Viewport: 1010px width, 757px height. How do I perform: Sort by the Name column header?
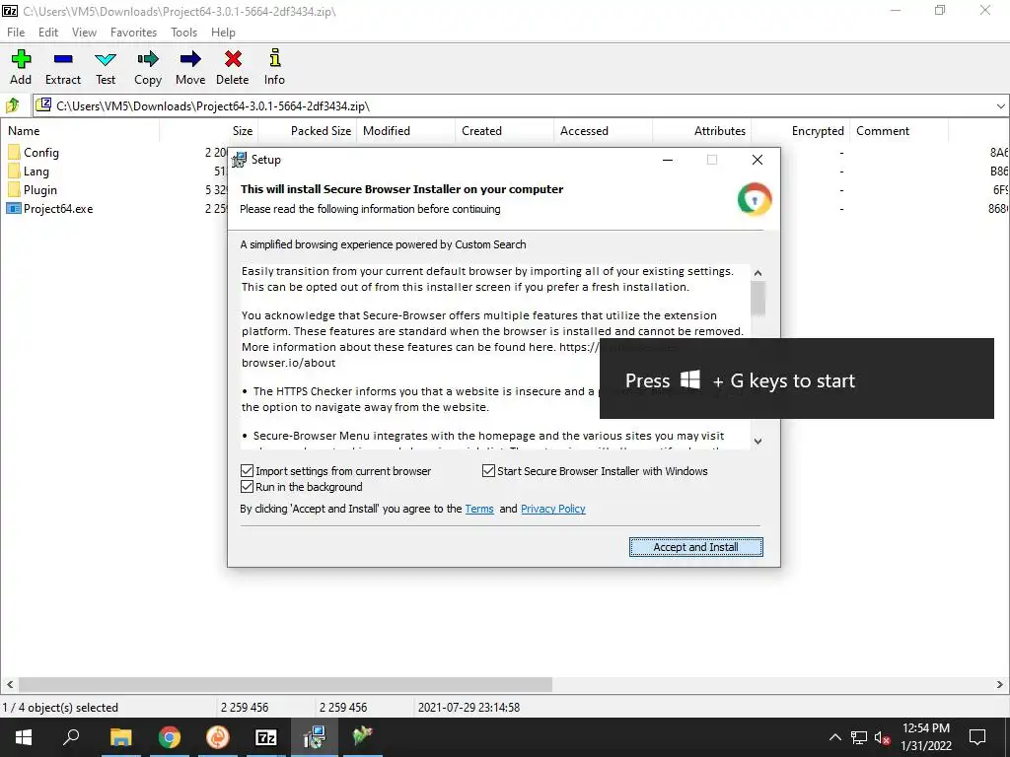point(80,131)
